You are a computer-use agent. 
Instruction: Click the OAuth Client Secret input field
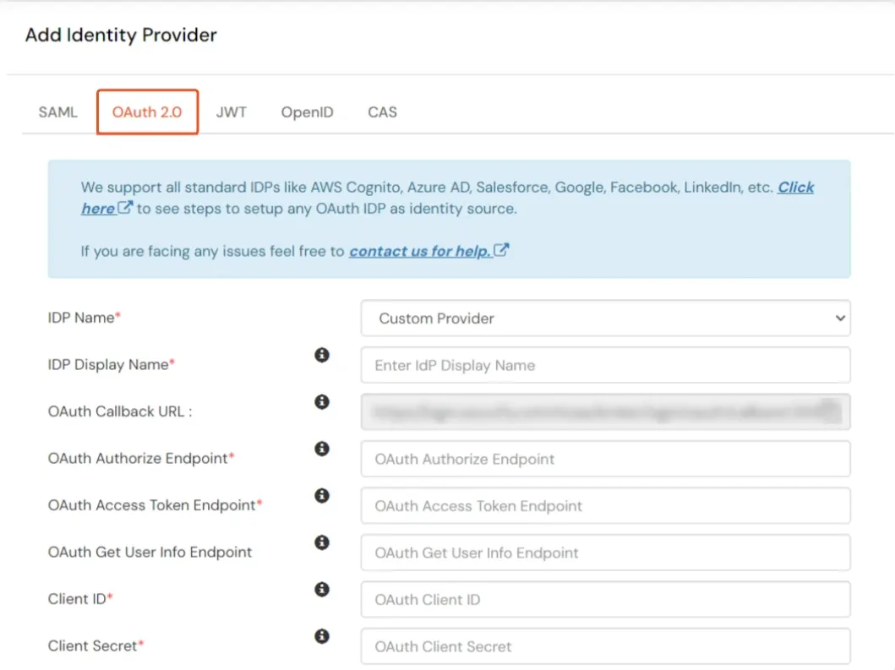tap(605, 645)
